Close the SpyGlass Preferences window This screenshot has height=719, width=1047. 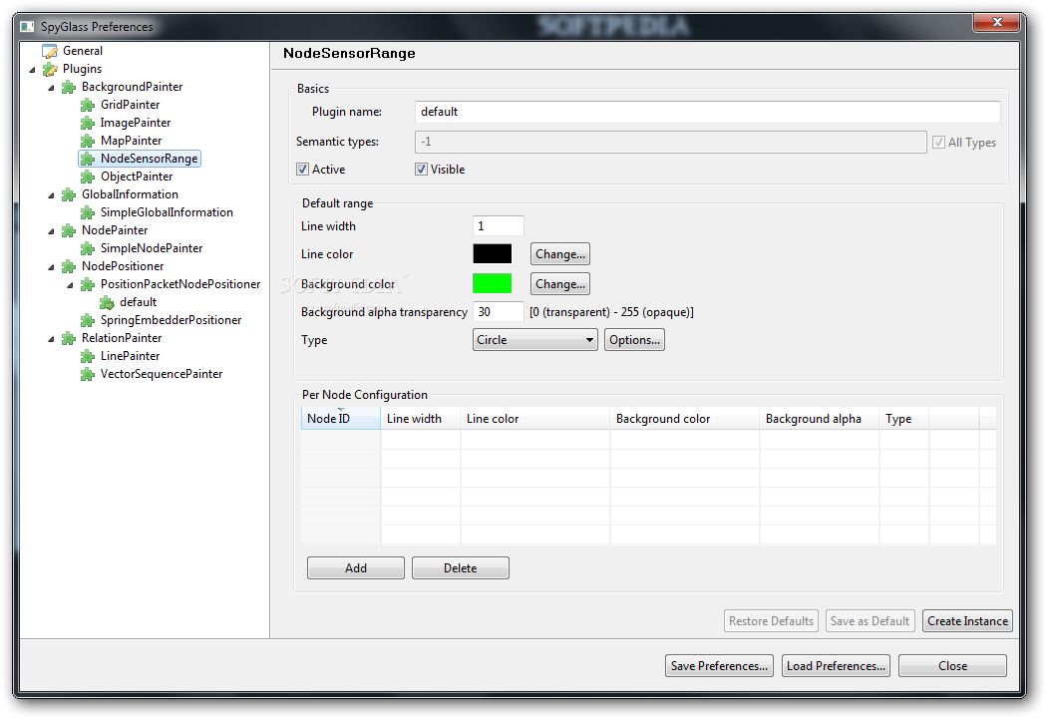[x=996, y=22]
